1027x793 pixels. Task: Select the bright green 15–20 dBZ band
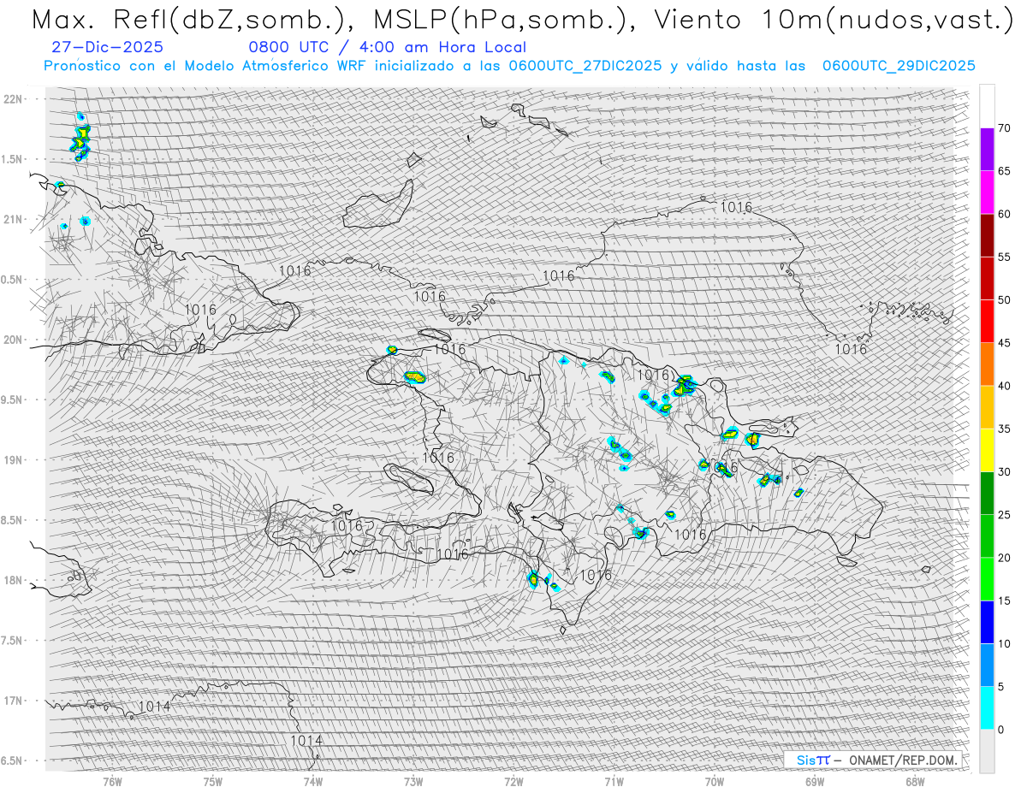pyautogui.click(x=987, y=579)
